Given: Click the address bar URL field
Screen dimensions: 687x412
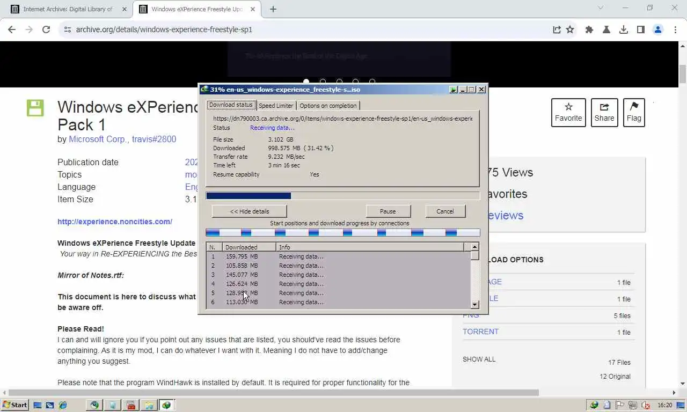Looking at the screenshot, I should click(306, 30).
